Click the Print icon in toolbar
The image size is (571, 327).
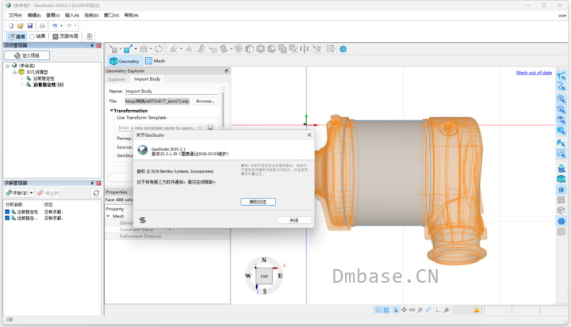42,26
